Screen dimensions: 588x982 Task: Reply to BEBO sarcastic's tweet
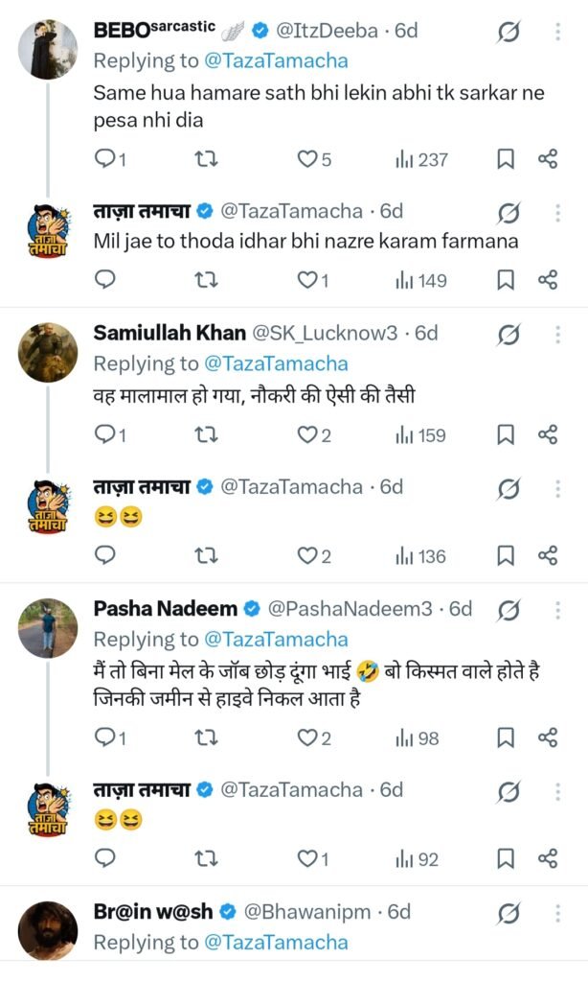click(x=106, y=159)
